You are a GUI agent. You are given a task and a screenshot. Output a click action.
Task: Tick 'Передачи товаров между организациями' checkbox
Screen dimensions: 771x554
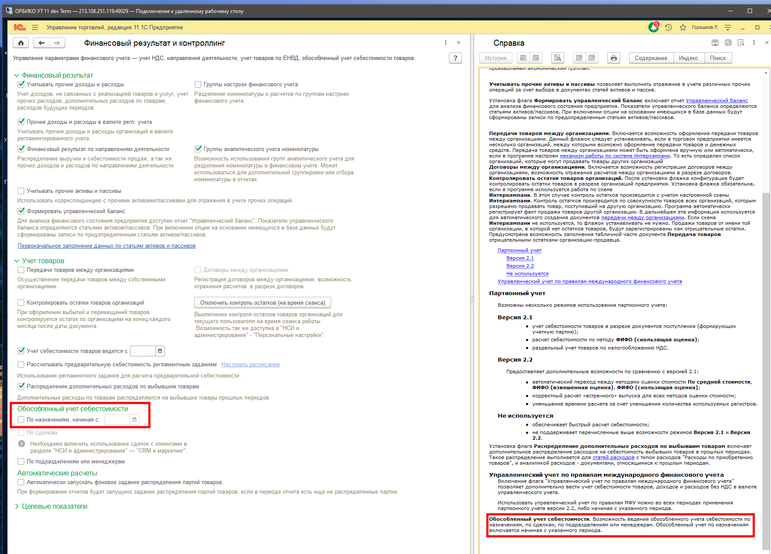coord(21,270)
